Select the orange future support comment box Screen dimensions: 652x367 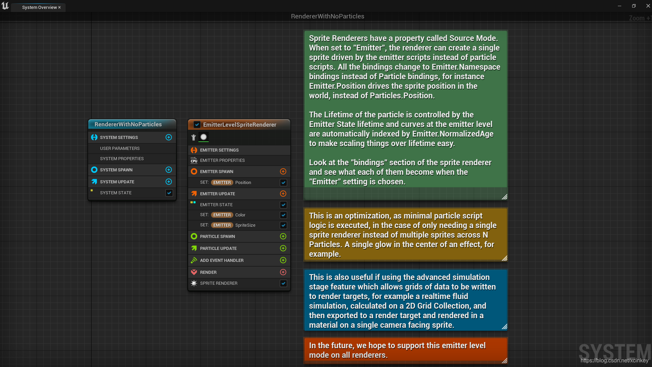pos(406,350)
